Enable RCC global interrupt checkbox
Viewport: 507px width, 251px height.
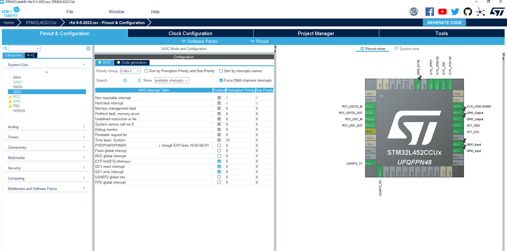219,156
